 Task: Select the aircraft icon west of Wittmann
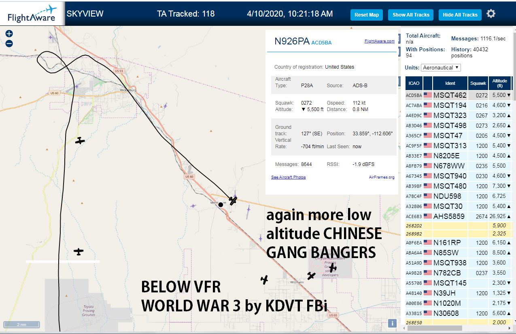[264, 279]
